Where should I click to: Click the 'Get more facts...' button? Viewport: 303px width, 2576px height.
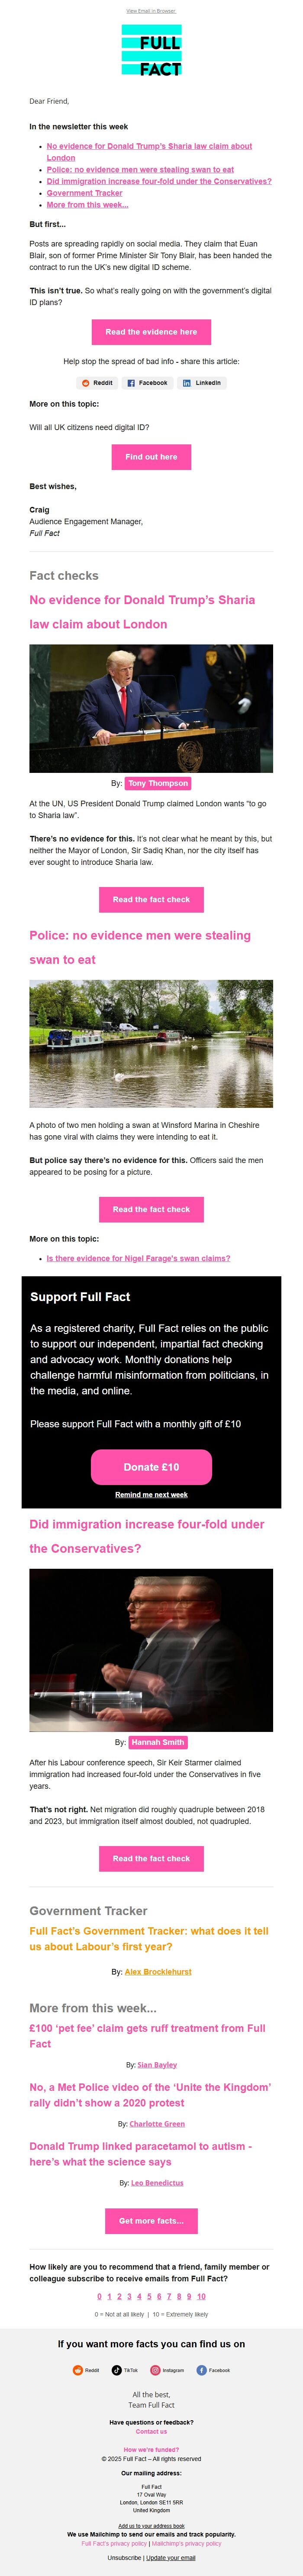point(151,2221)
